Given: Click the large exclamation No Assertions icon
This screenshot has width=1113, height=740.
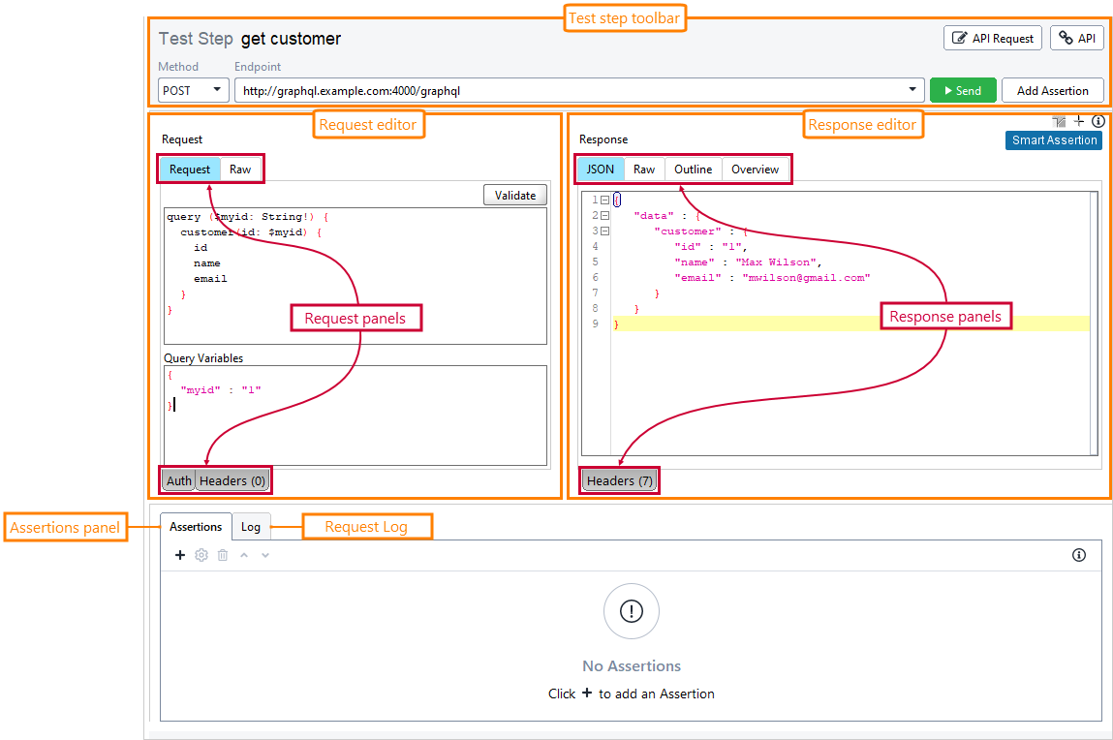Looking at the screenshot, I should coord(631,611).
